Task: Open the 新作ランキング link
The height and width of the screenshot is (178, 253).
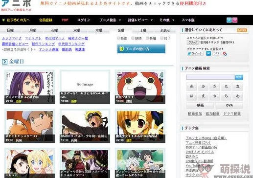Action: coord(43,44)
